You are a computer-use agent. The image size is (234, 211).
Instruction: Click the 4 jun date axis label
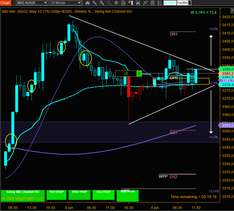[155, 208]
